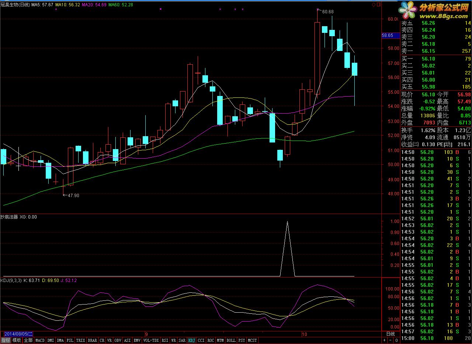This screenshot has width=472, height=344.
Task: Click the 卖一 ask row at 56.15
Action: [436, 51]
